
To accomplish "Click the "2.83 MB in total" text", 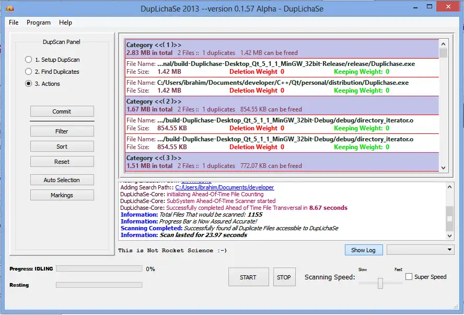I will pyautogui.click(x=149, y=53).
